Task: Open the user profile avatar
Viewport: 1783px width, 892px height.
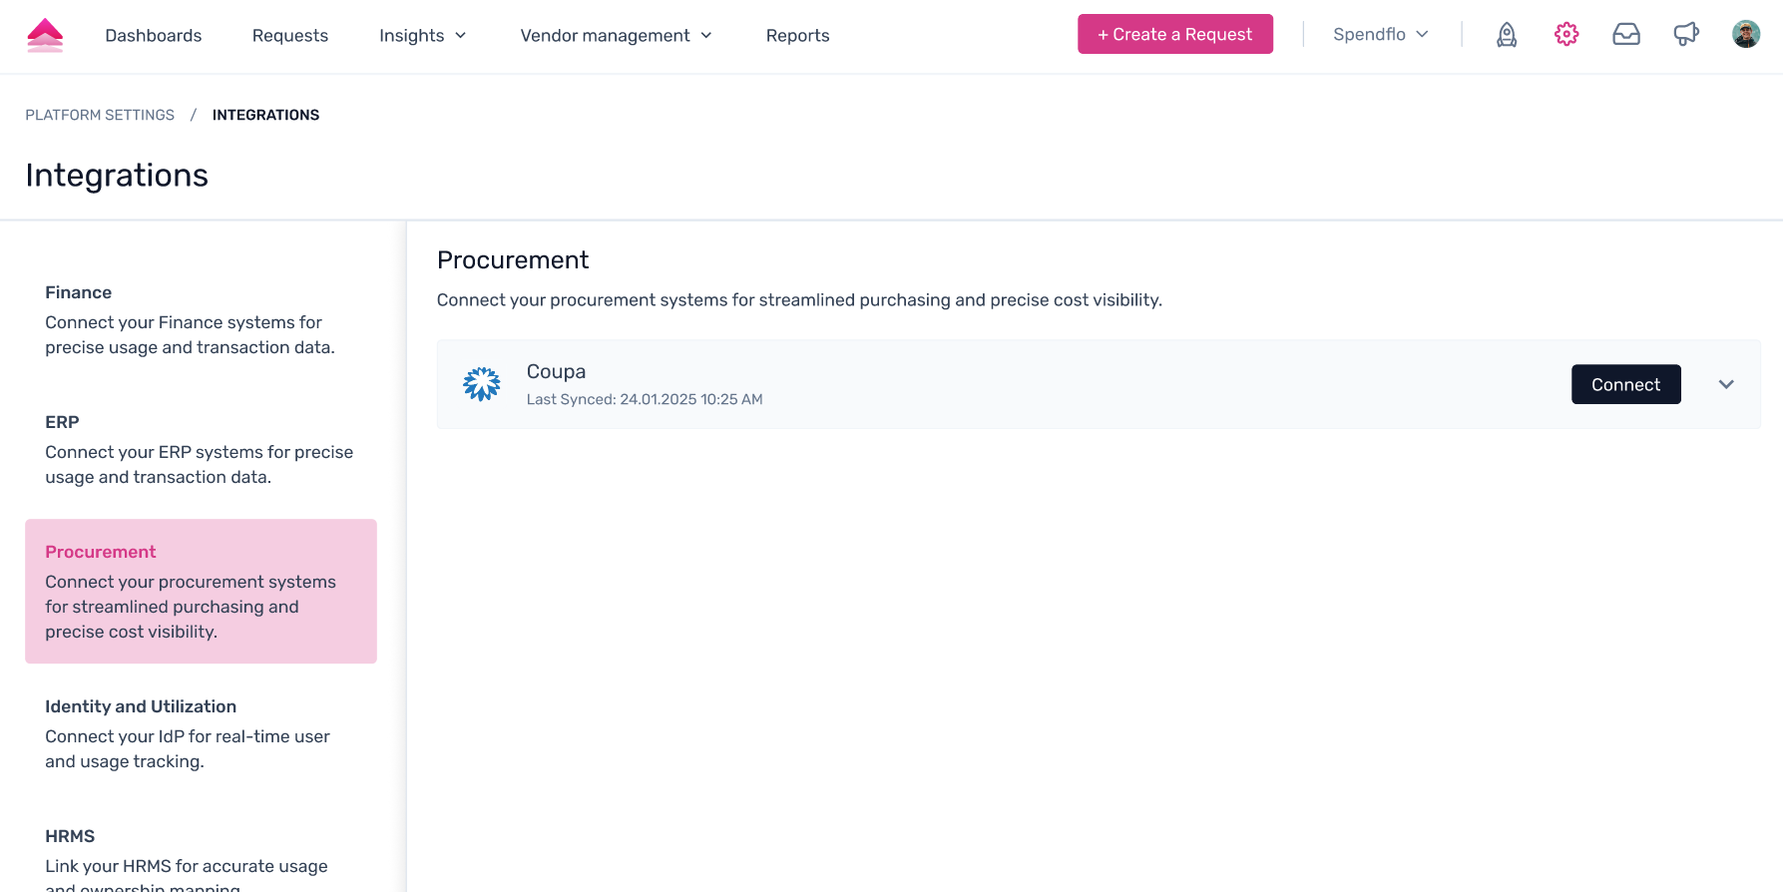Action: (x=1746, y=35)
